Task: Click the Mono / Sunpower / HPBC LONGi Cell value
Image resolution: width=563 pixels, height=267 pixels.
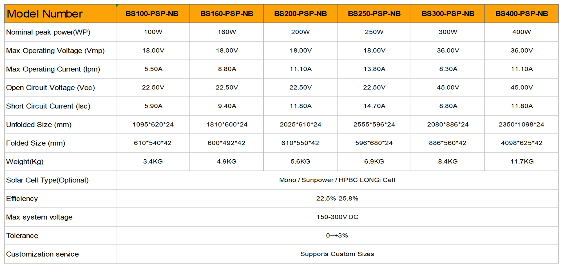Action: 337,180
